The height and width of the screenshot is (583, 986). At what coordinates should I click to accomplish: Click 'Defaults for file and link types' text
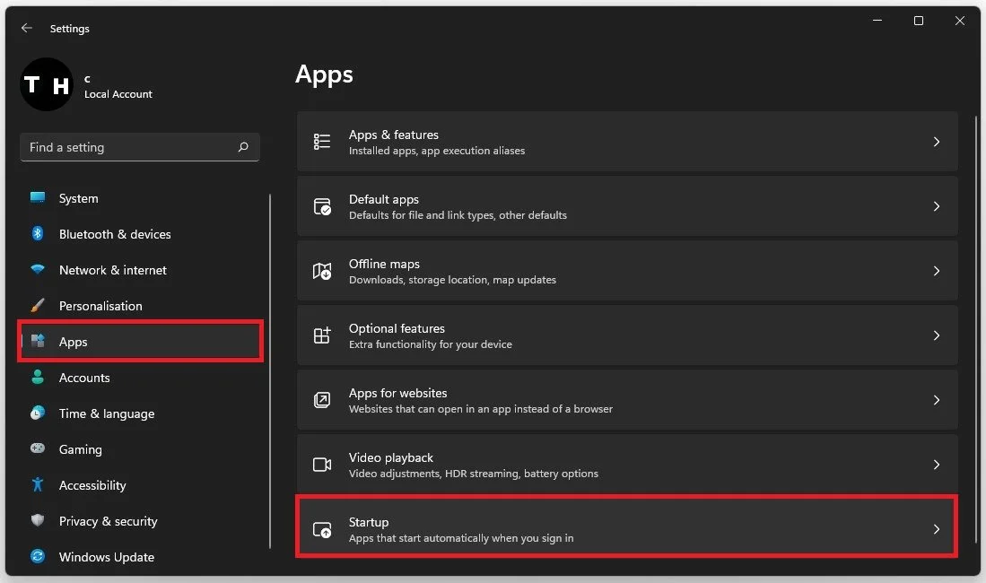[x=458, y=215]
